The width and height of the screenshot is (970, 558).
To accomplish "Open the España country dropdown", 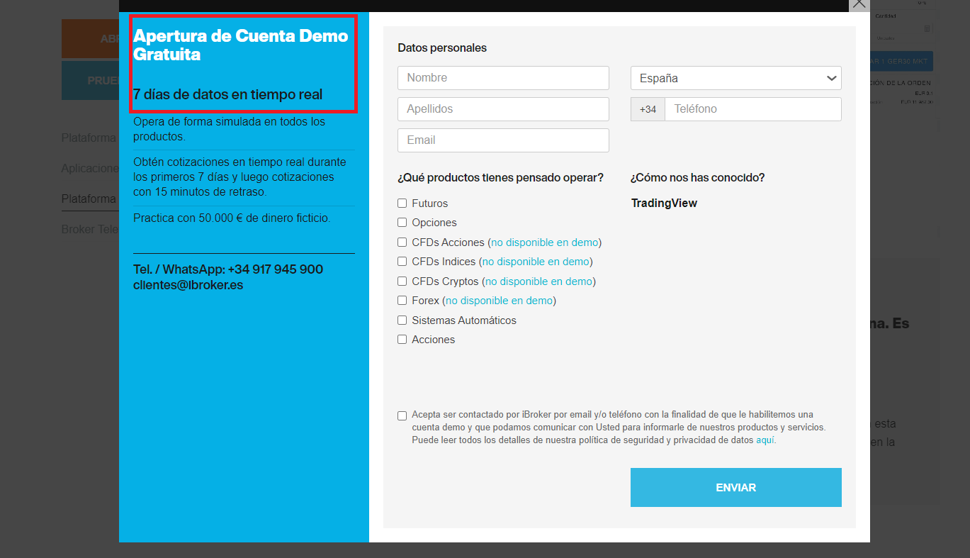I will click(x=735, y=78).
